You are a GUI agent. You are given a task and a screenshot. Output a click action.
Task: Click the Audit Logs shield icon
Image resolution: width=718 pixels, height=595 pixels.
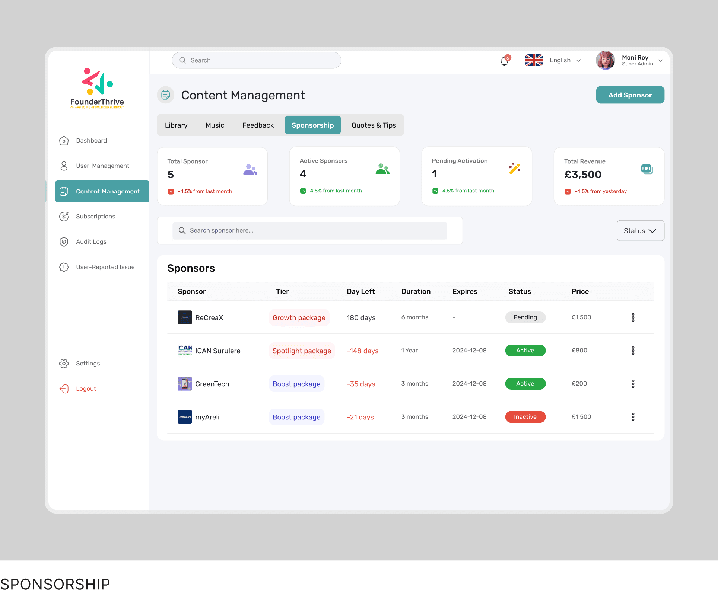pos(64,242)
